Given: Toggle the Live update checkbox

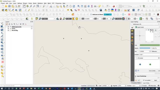Looking at the screenshot, I should (144, 80).
